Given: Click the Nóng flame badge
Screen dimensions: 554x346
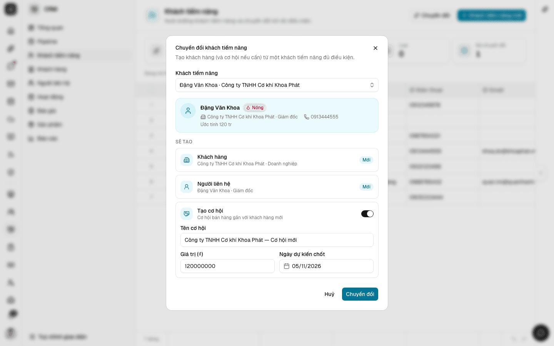Looking at the screenshot, I should tap(255, 108).
